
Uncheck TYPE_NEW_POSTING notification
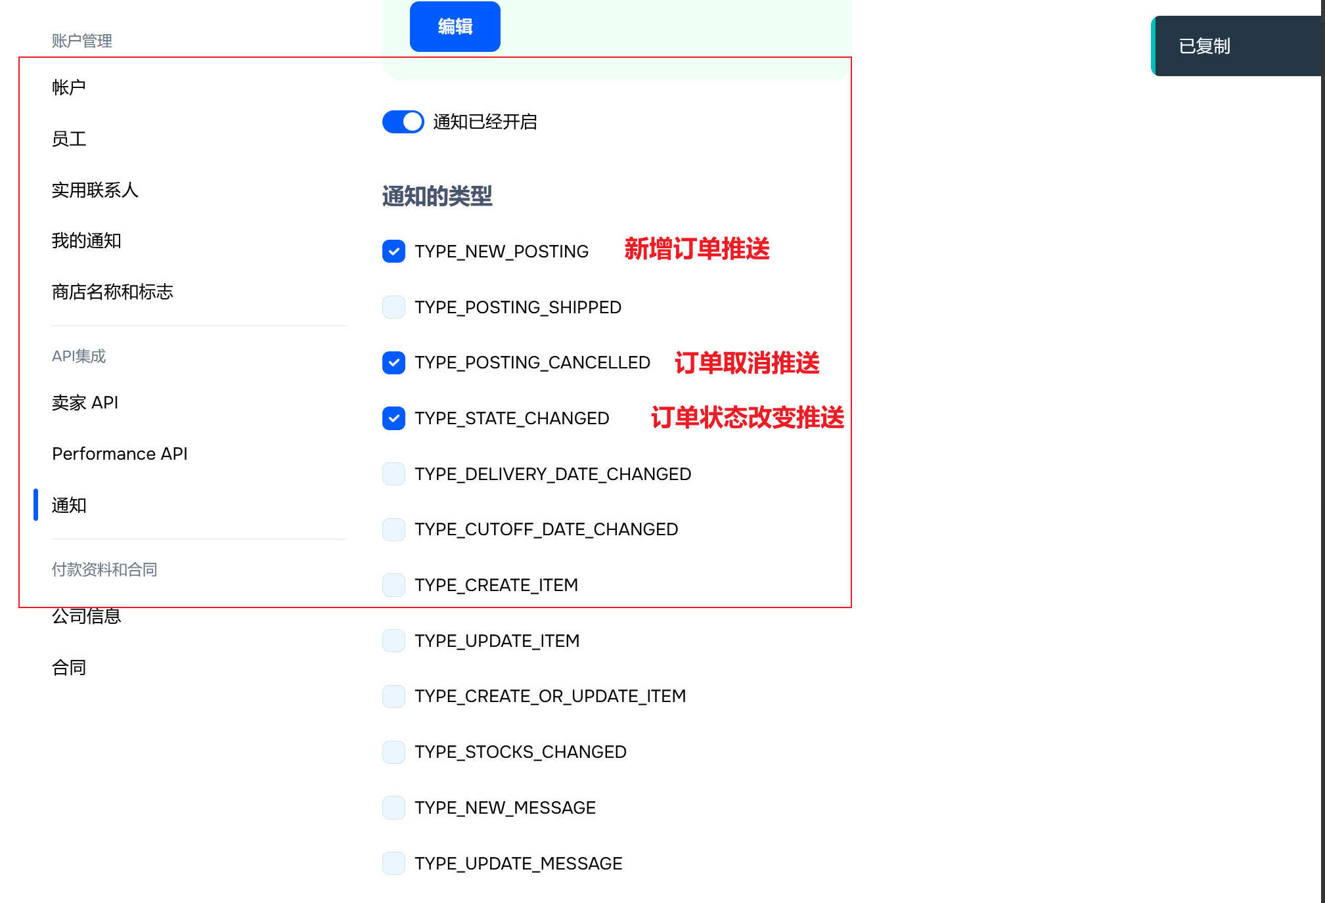point(393,252)
